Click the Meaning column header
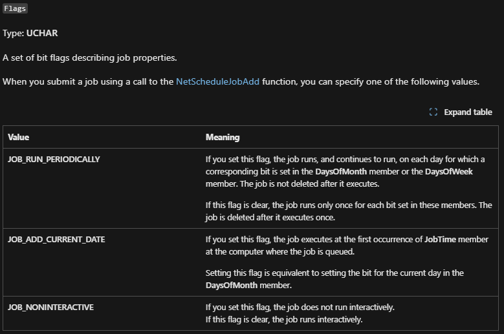The height and width of the screenshot is (334, 504). click(223, 138)
